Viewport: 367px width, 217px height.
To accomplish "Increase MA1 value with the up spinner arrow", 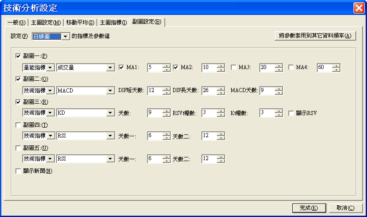I will coord(167,65).
